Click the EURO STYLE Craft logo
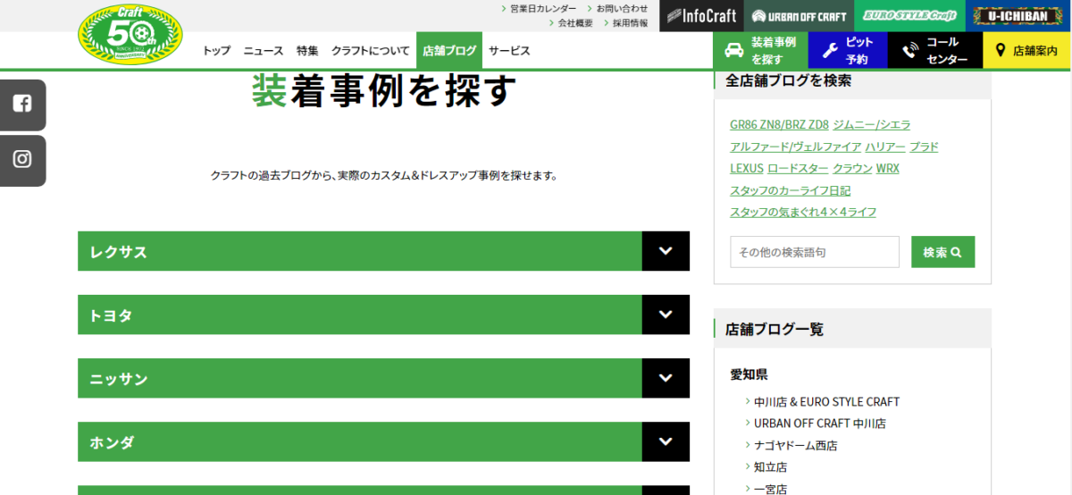The height and width of the screenshot is (495, 1072). (x=909, y=16)
